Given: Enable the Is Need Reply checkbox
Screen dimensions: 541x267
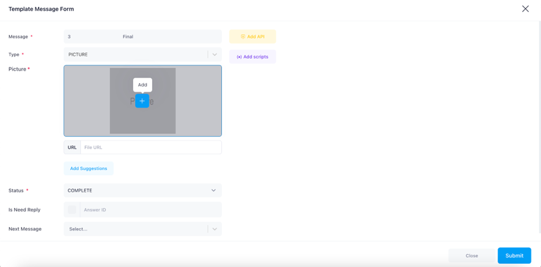Looking at the screenshot, I should pos(72,210).
